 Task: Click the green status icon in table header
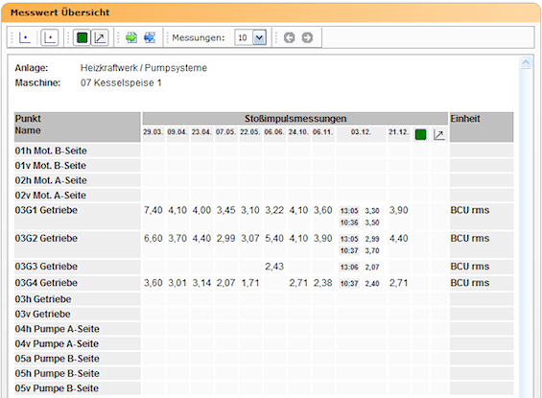[421, 134]
